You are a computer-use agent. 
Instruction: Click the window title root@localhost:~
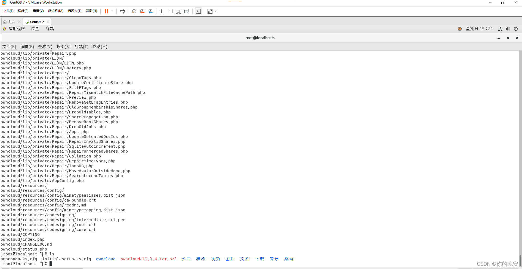point(261,38)
